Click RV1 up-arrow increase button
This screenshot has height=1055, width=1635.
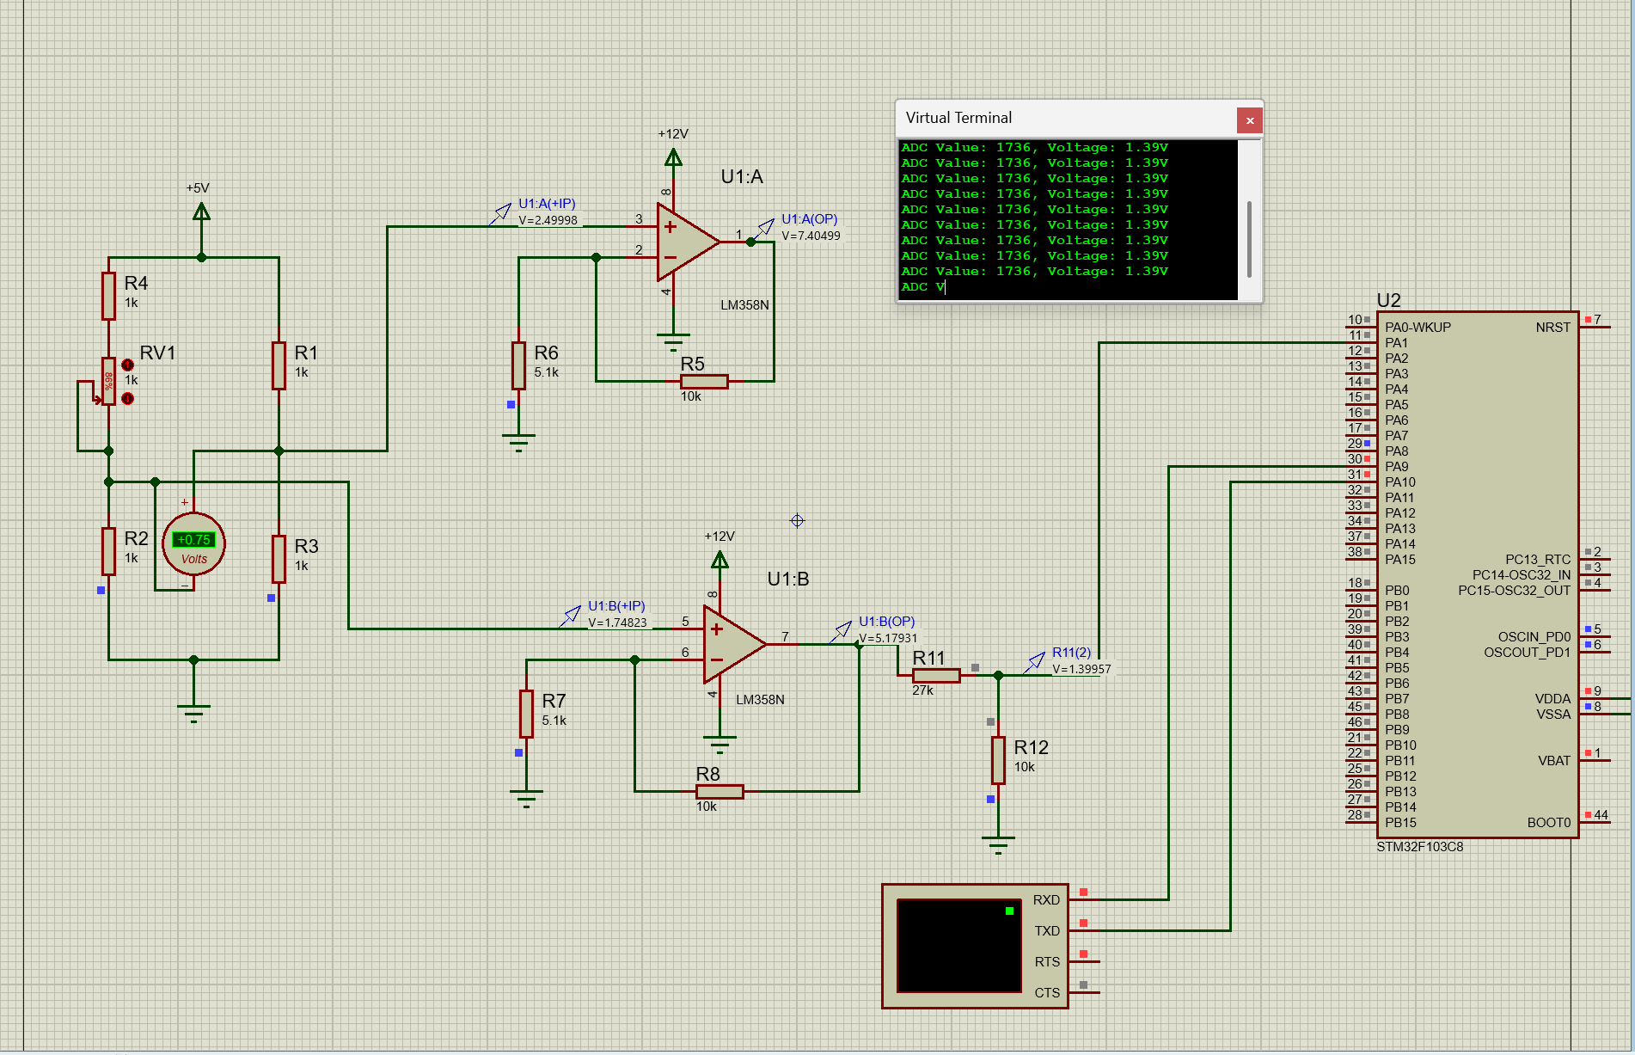click(127, 365)
